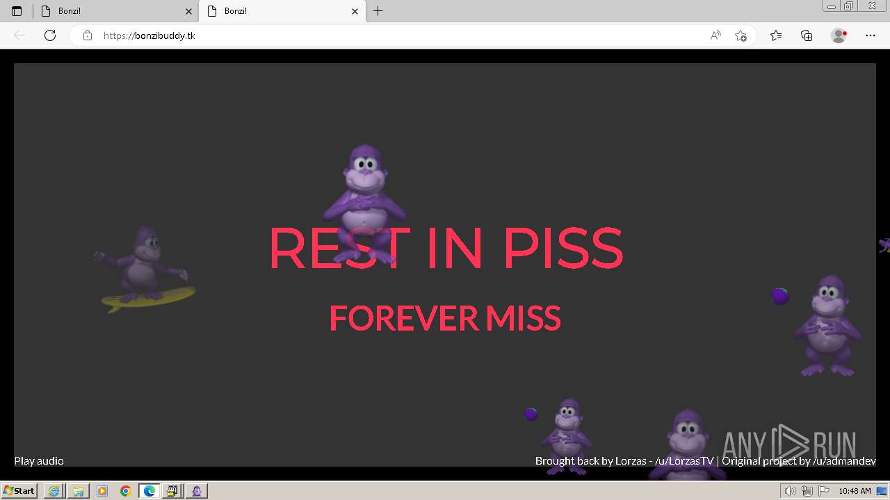
Task: Close the second Bonzi! tab
Action: (x=355, y=11)
